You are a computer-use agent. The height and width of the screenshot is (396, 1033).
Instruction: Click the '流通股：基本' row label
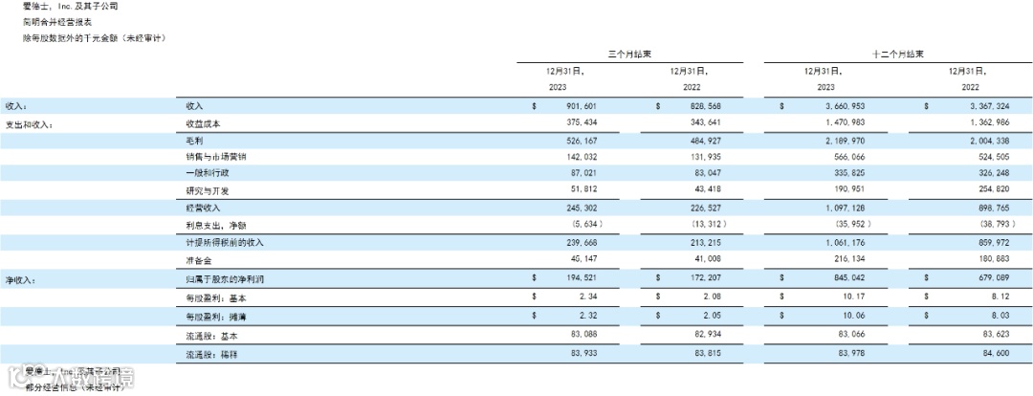pyautogui.click(x=212, y=336)
